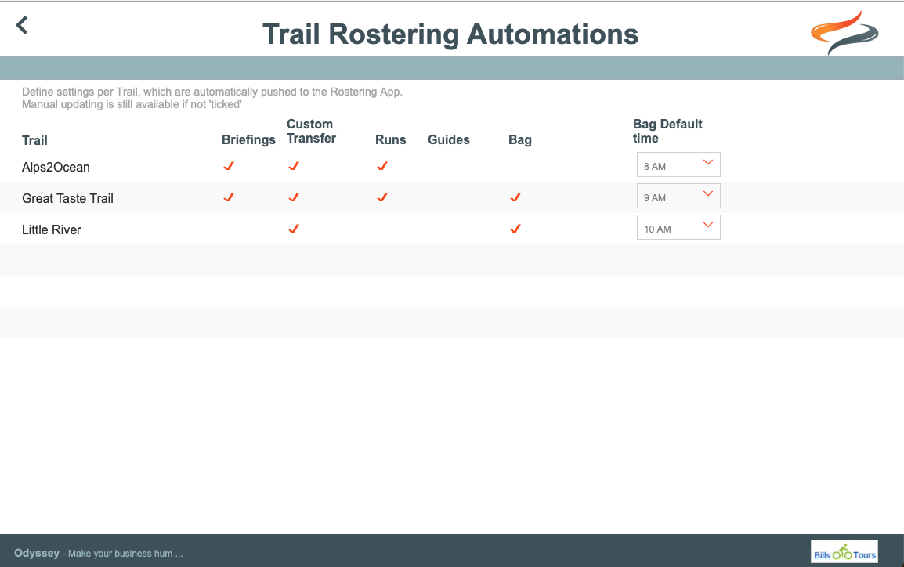The height and width of the screenshot is (567, 904).
Task: Select the Alps2Ocean trail name
Action: tap(56, 167)
